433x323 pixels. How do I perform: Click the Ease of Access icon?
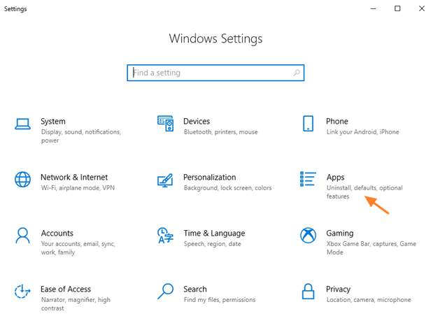point(22,292)
